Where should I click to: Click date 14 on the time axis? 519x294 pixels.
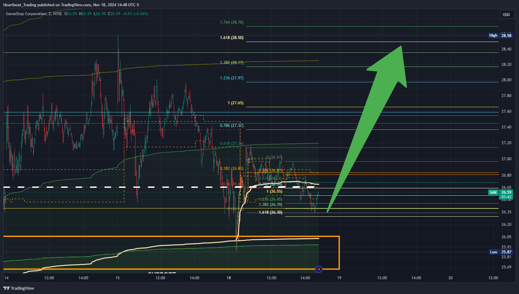pyautogui.click(x=6, y=278)
